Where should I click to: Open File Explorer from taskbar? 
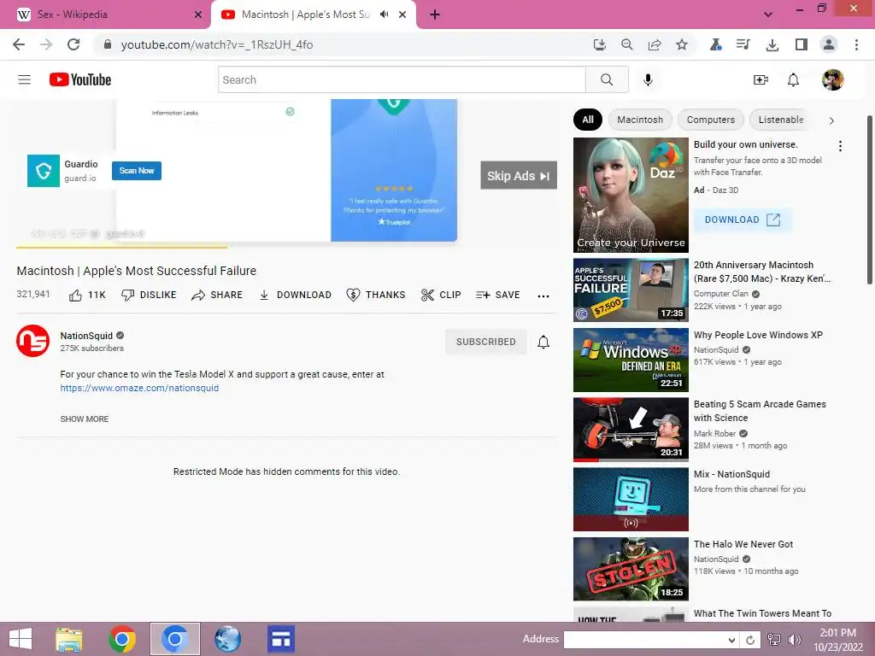(69, 639)
